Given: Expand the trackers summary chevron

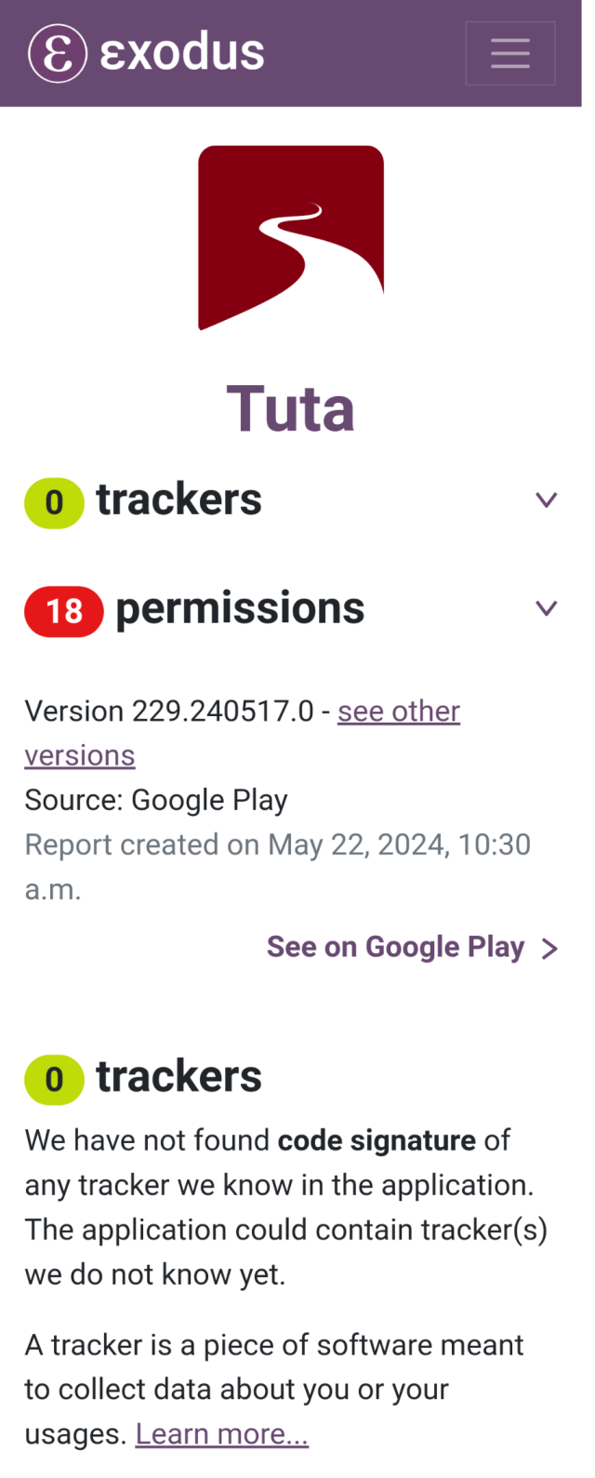Looking at the screenshot, I should click(x=547, y=499).
